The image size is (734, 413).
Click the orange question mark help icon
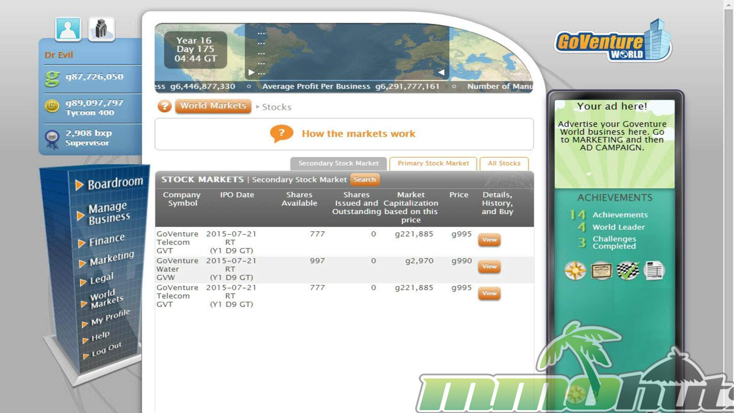(165, 106)
